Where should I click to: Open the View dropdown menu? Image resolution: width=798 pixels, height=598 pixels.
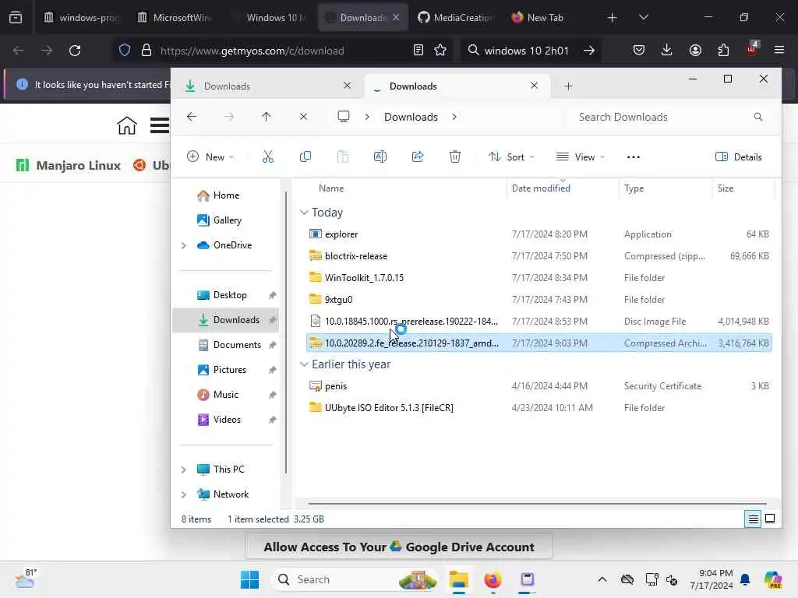580,157
